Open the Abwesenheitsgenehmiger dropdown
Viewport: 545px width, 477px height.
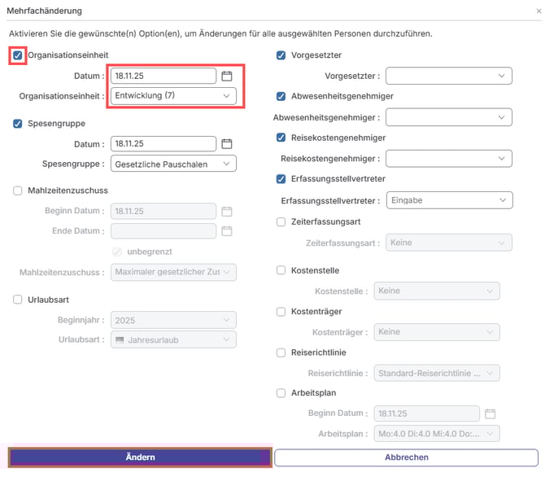[x=448, y=117]
